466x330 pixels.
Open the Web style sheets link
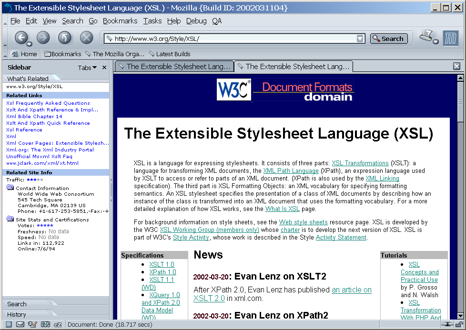pyautogui.click(x=304, y=222)
